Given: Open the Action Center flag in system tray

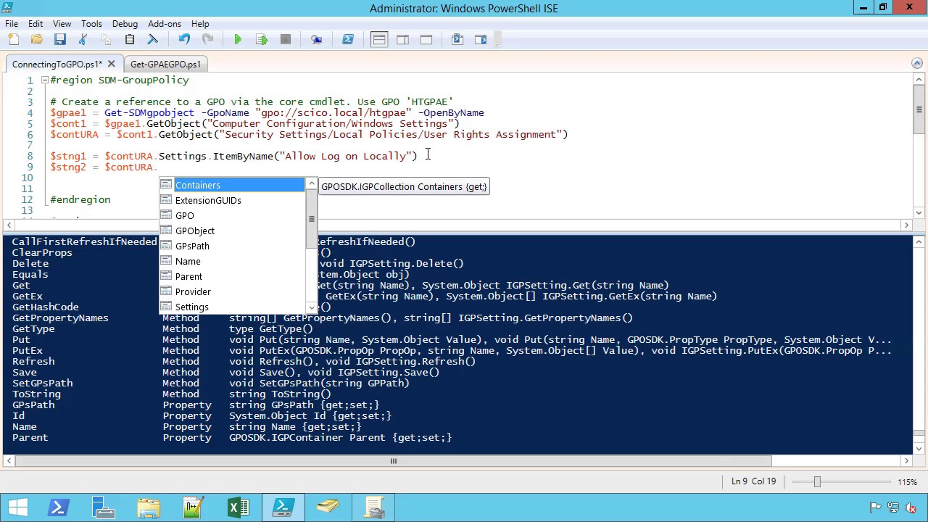Looking at the screenshot, I should pos(875,507).
